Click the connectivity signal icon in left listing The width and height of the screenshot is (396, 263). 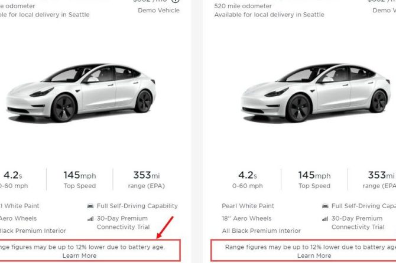click(x=89, y=219)
